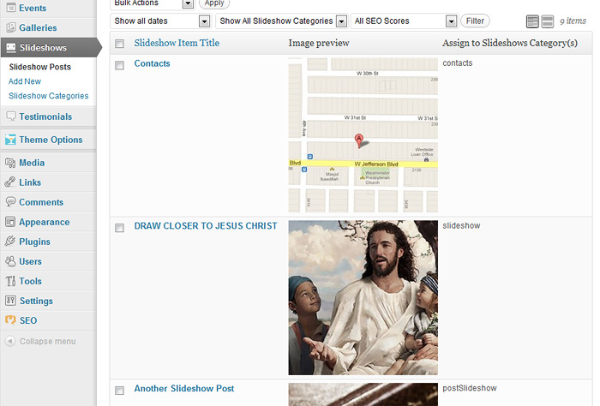Image resolution: width=600 pixels, height=406 pixels.
Task: Click the Plugins plug icon
Action: pyautogui.click(x=10, y=241)
